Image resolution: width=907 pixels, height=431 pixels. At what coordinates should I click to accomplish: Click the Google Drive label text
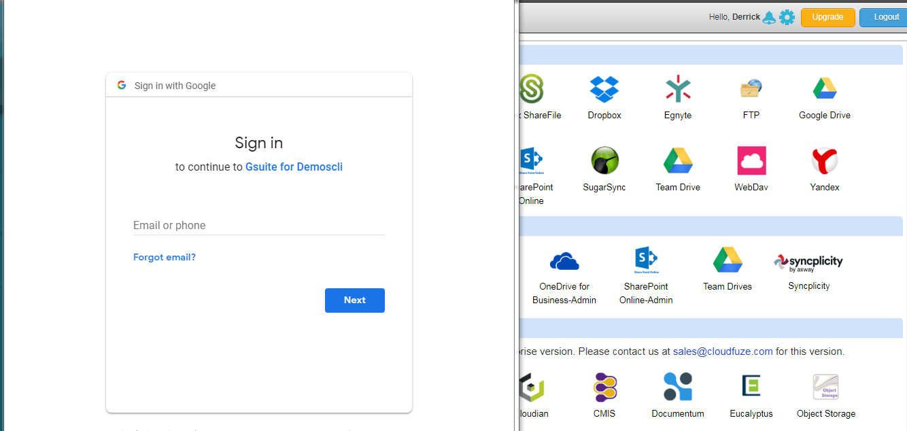coord(825,116)
